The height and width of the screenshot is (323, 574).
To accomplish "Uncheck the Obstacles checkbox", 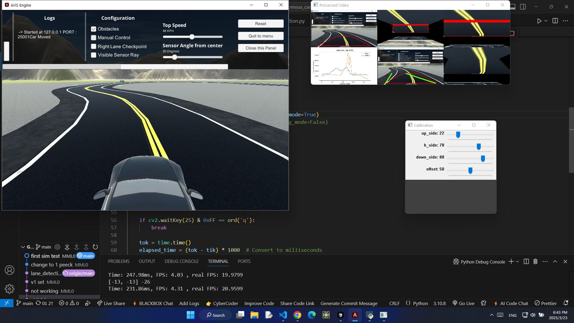I will click(94, 29).
